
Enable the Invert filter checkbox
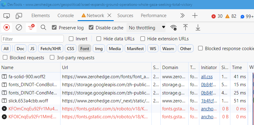tap(71, 39)
